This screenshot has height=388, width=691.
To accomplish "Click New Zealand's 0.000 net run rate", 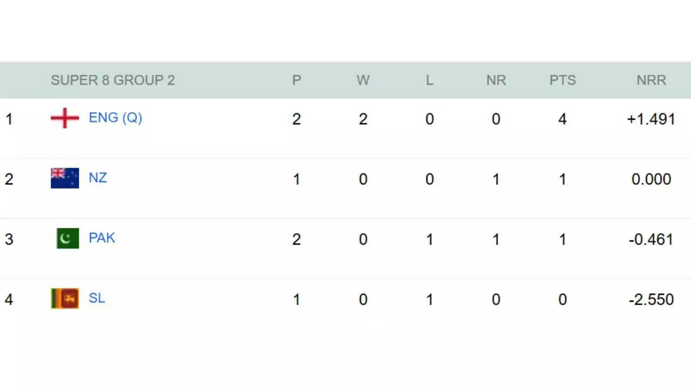I will tap(651, 179).
